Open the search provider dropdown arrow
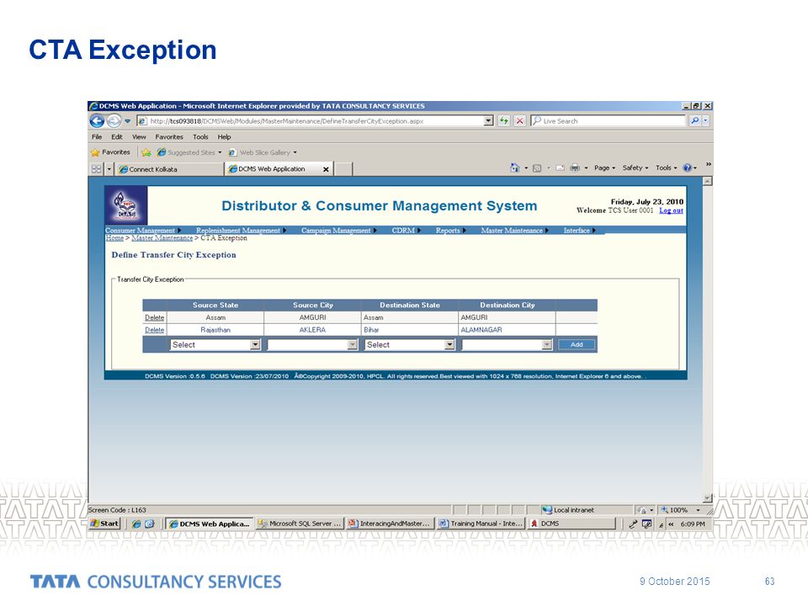The width and height of the screenshot is (808, 606). 705,120
